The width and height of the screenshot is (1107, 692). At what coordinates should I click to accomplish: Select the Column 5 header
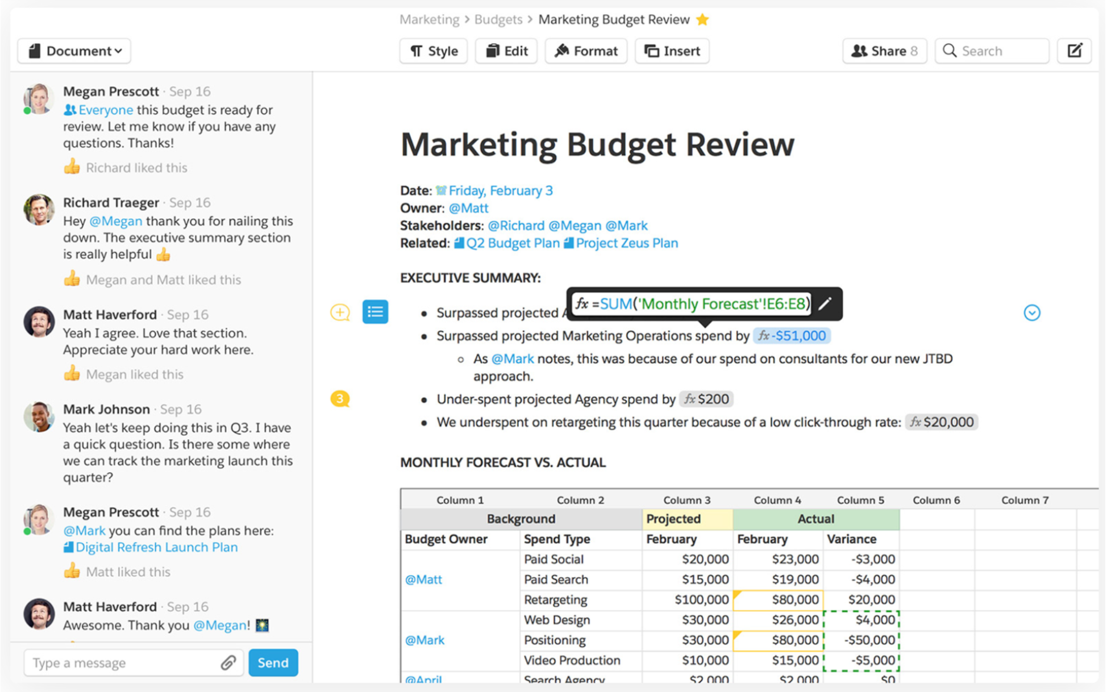[860, 500]
